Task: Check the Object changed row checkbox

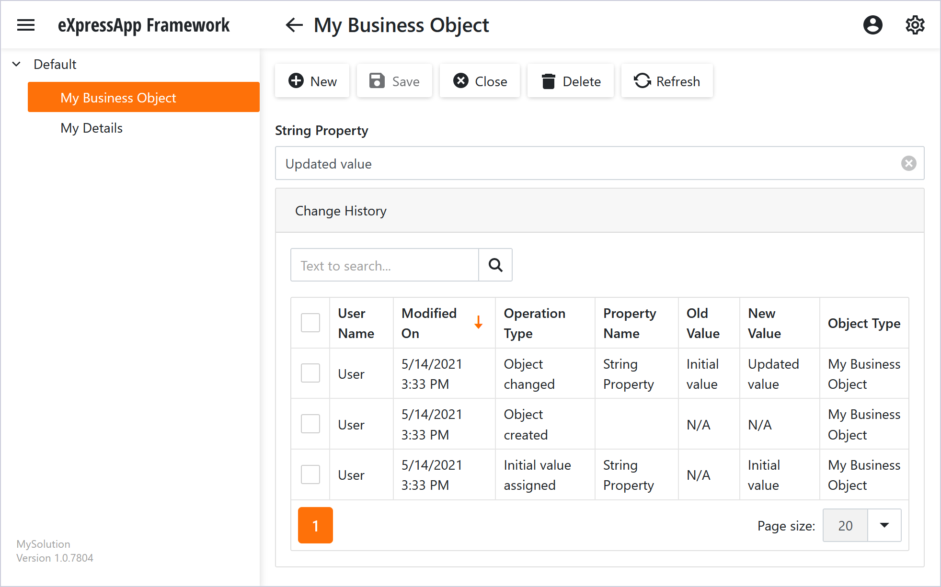Action: click(x=310, y=373)
